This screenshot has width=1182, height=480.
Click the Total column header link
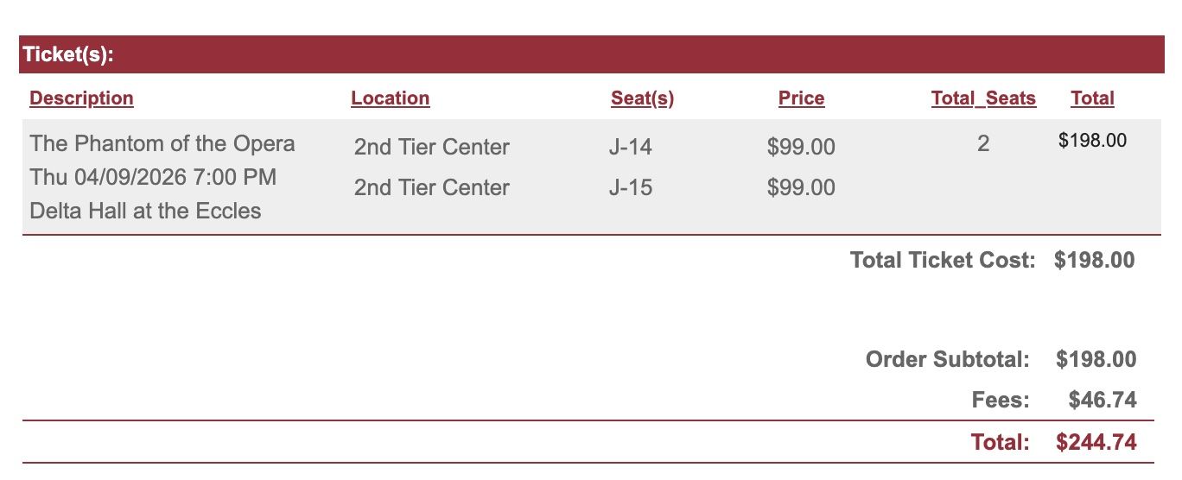click(x=1092, y=98)
